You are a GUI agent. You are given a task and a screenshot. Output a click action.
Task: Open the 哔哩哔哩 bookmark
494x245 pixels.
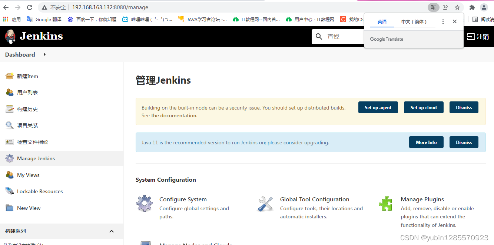147,19
